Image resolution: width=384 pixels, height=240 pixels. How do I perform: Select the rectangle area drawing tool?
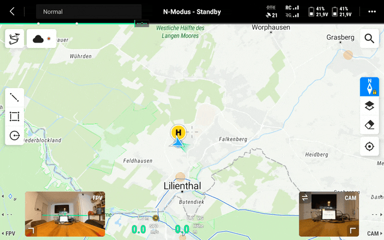(14, 116)
